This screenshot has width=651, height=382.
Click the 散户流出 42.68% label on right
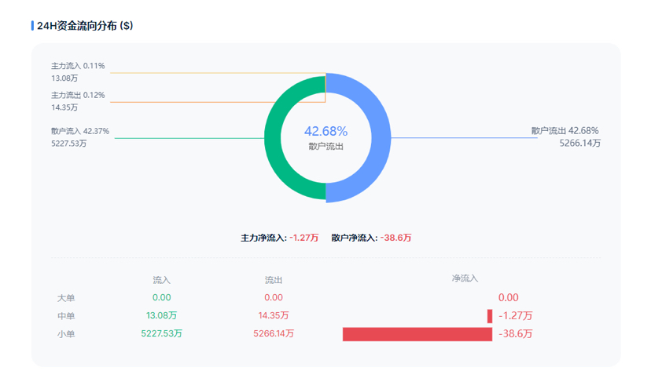[565, 130]
